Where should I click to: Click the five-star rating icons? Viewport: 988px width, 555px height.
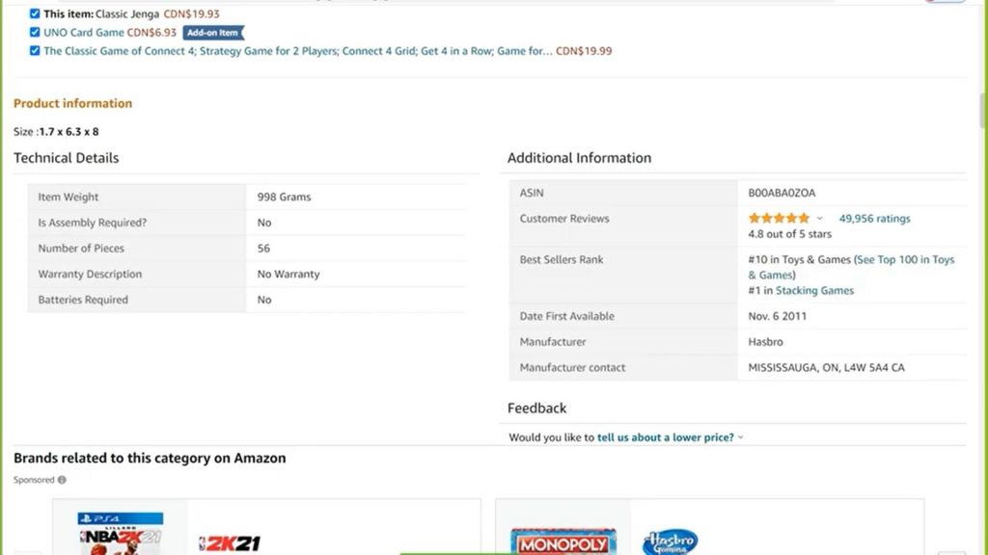pyautogui.click(x=779, y=219)
